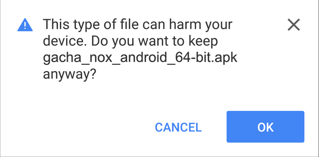319x157 pixels.
Task: Click the triangle caution symbol beside the message
Action: (x=25, y=25)
